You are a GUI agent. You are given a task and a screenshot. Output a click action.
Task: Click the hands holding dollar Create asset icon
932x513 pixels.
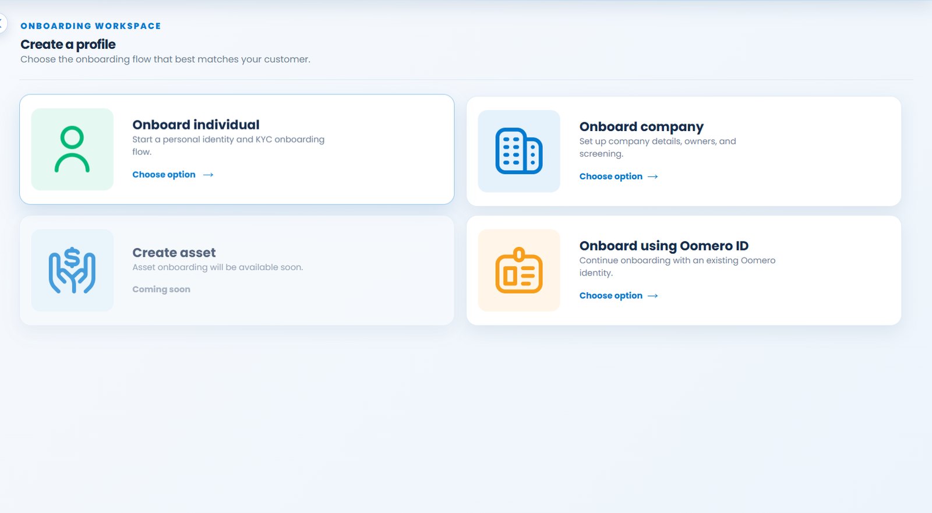pyautogui.click(x=72, y=270)
